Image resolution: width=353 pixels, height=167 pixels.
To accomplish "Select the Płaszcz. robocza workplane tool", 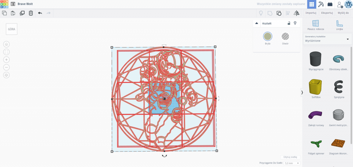I will click(x=316, y=25).
